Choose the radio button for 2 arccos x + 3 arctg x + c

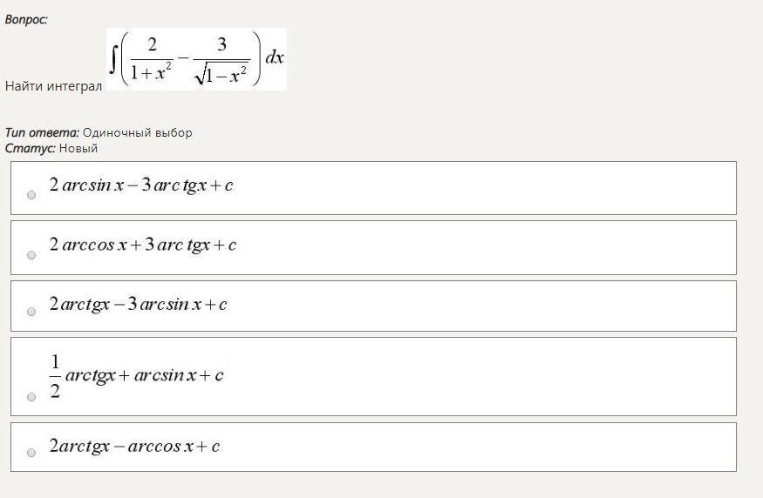[31, 255]
